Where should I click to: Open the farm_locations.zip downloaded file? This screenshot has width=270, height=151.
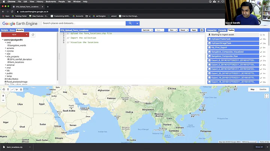[x=15, y=147]
